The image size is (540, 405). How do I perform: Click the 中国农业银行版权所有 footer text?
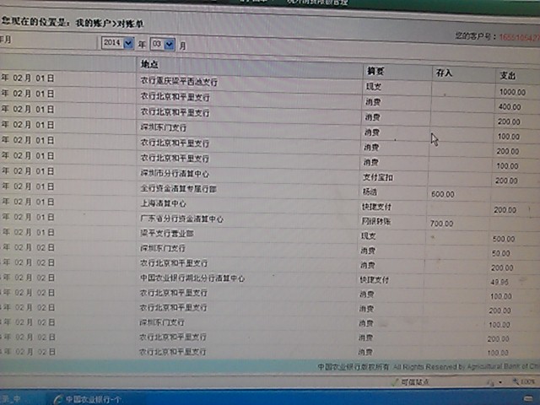coord(353,367)
